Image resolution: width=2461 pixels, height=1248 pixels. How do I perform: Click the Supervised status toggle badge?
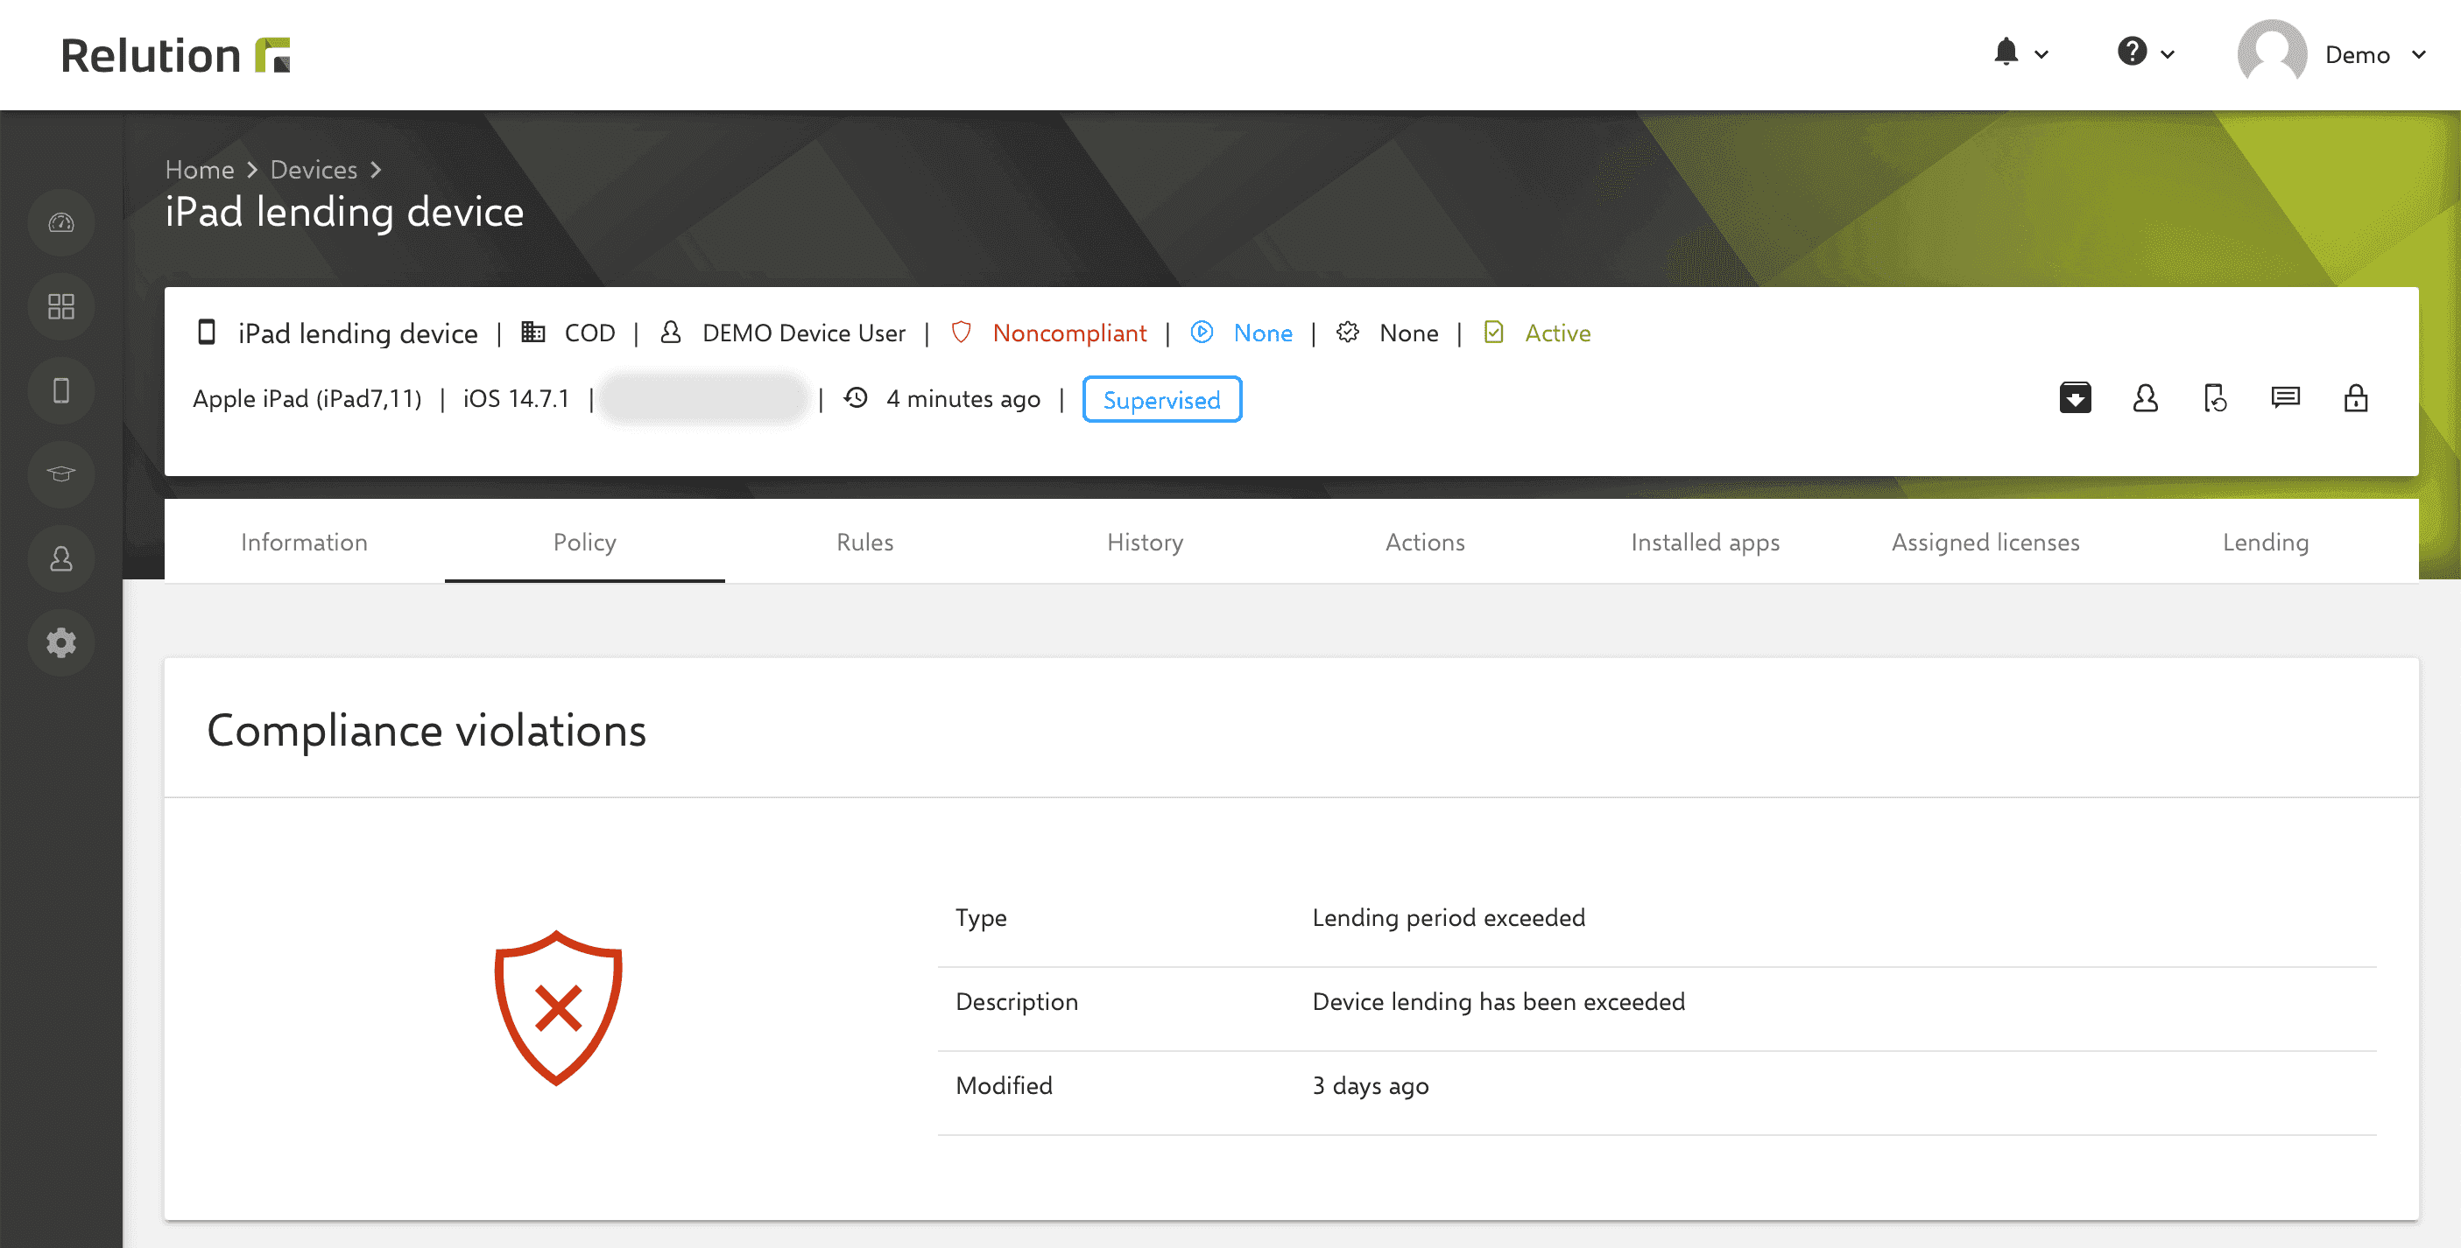pyautogui.click(x=1161, y=400)
